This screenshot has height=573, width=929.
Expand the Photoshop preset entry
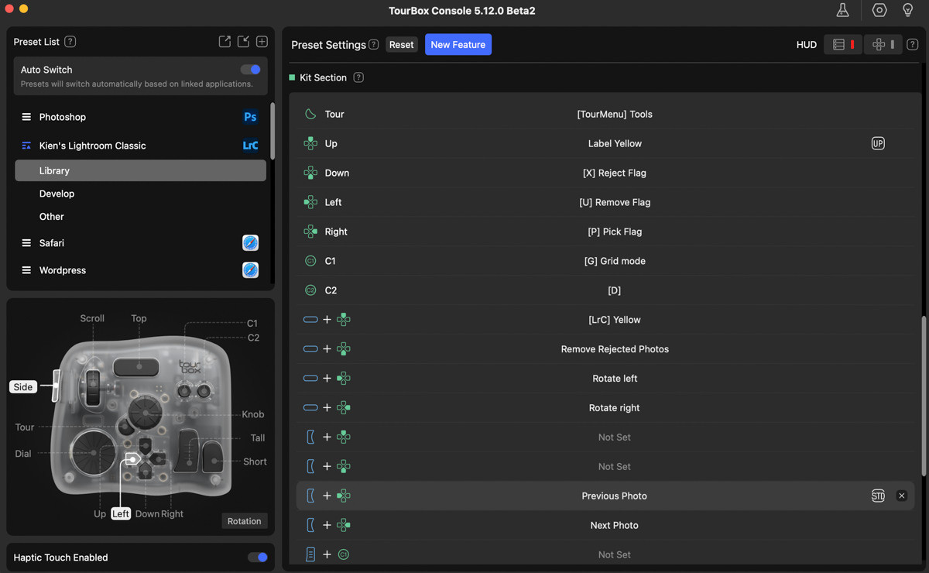(26, 117)
